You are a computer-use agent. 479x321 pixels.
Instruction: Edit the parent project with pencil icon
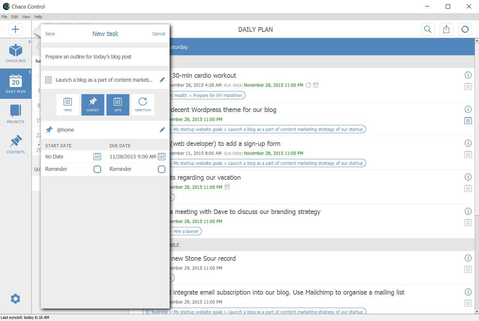[x=162, y=80]
